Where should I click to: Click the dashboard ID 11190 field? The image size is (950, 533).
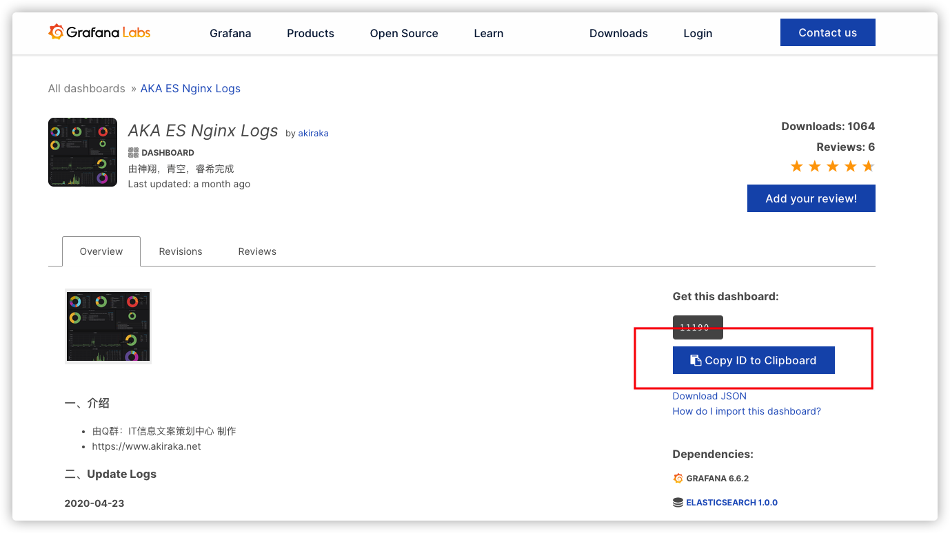point(698,327)
